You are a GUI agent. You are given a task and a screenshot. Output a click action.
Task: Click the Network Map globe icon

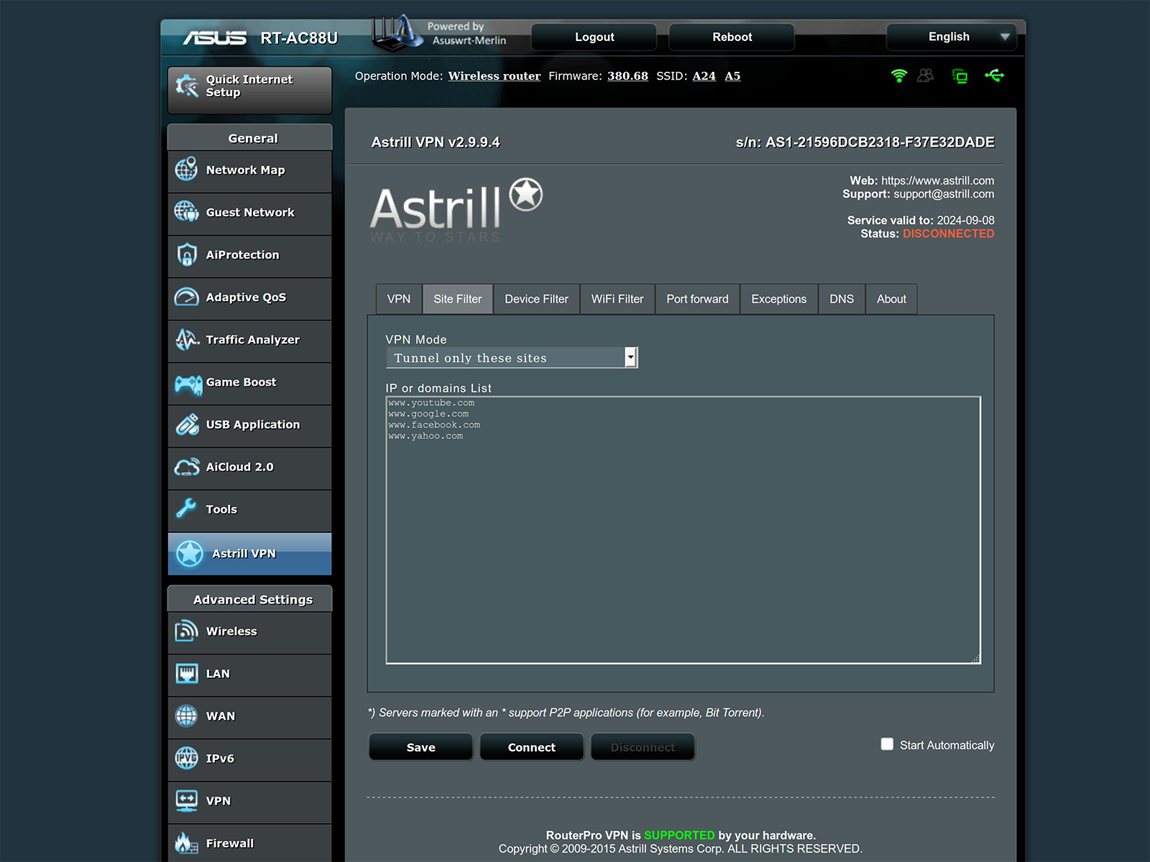coord(187,170)
